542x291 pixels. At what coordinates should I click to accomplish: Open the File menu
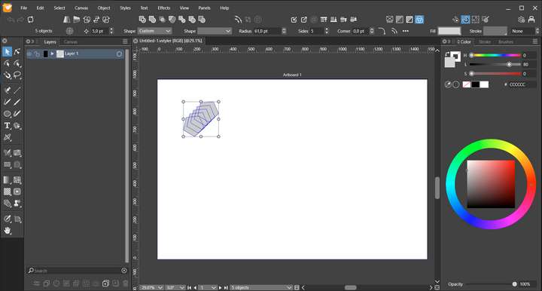(x=23, y=8)
